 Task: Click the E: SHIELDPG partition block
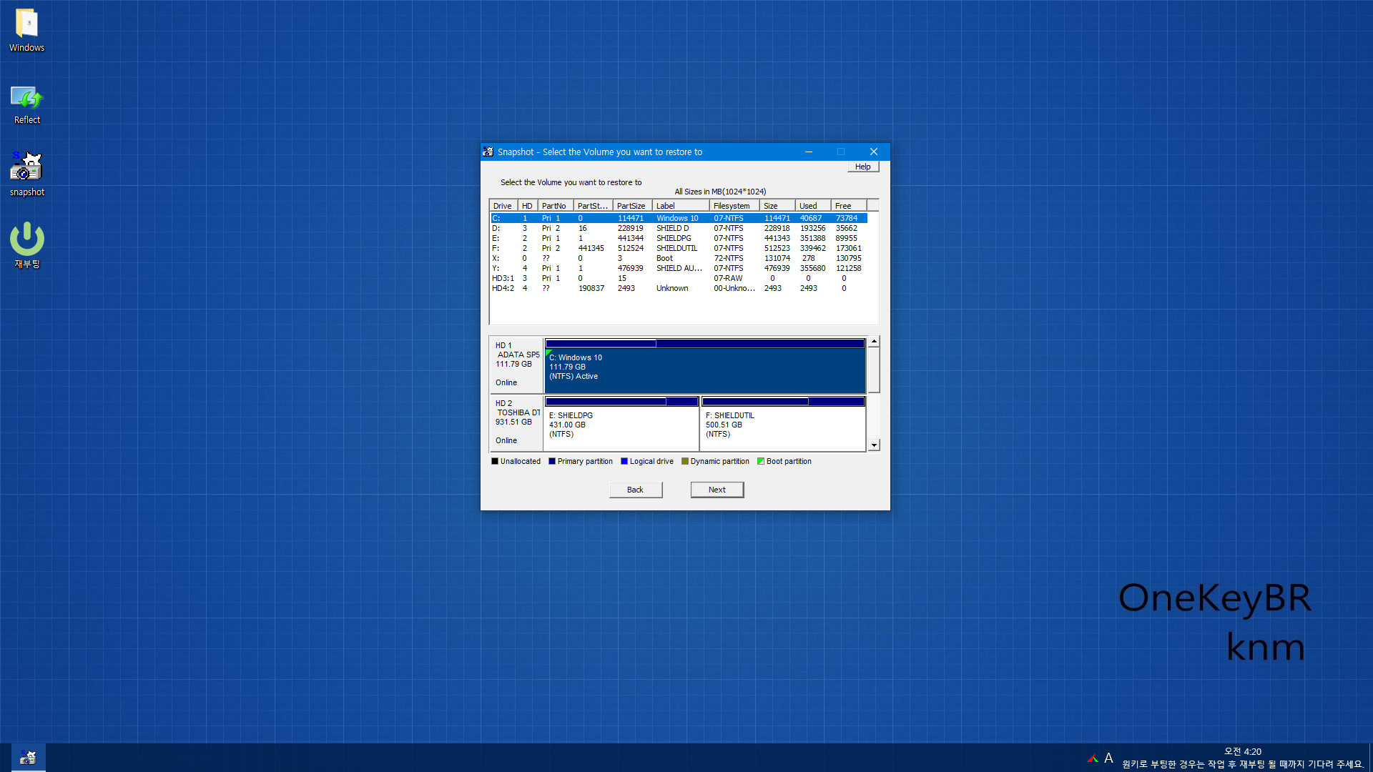pos(621,429)
